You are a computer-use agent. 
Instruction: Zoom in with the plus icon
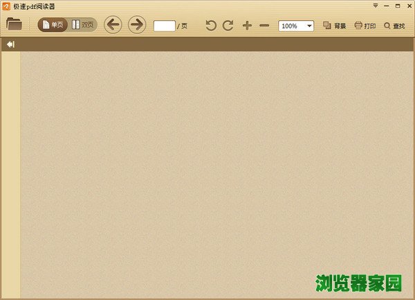pyautogui.click(x=247, y=26)
